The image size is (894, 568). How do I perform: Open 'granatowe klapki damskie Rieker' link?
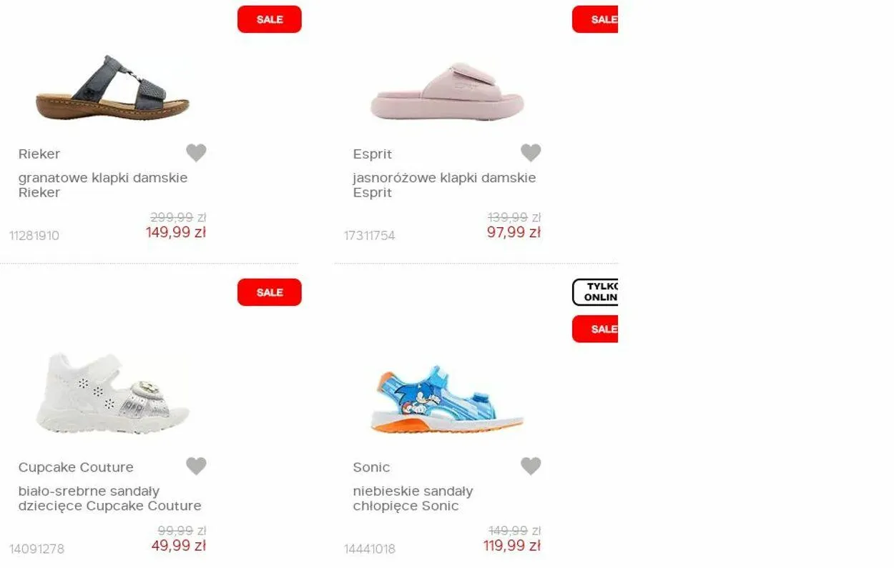point(103,185)
